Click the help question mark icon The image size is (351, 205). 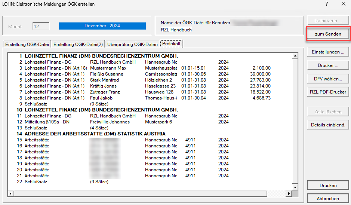point(326,4)
